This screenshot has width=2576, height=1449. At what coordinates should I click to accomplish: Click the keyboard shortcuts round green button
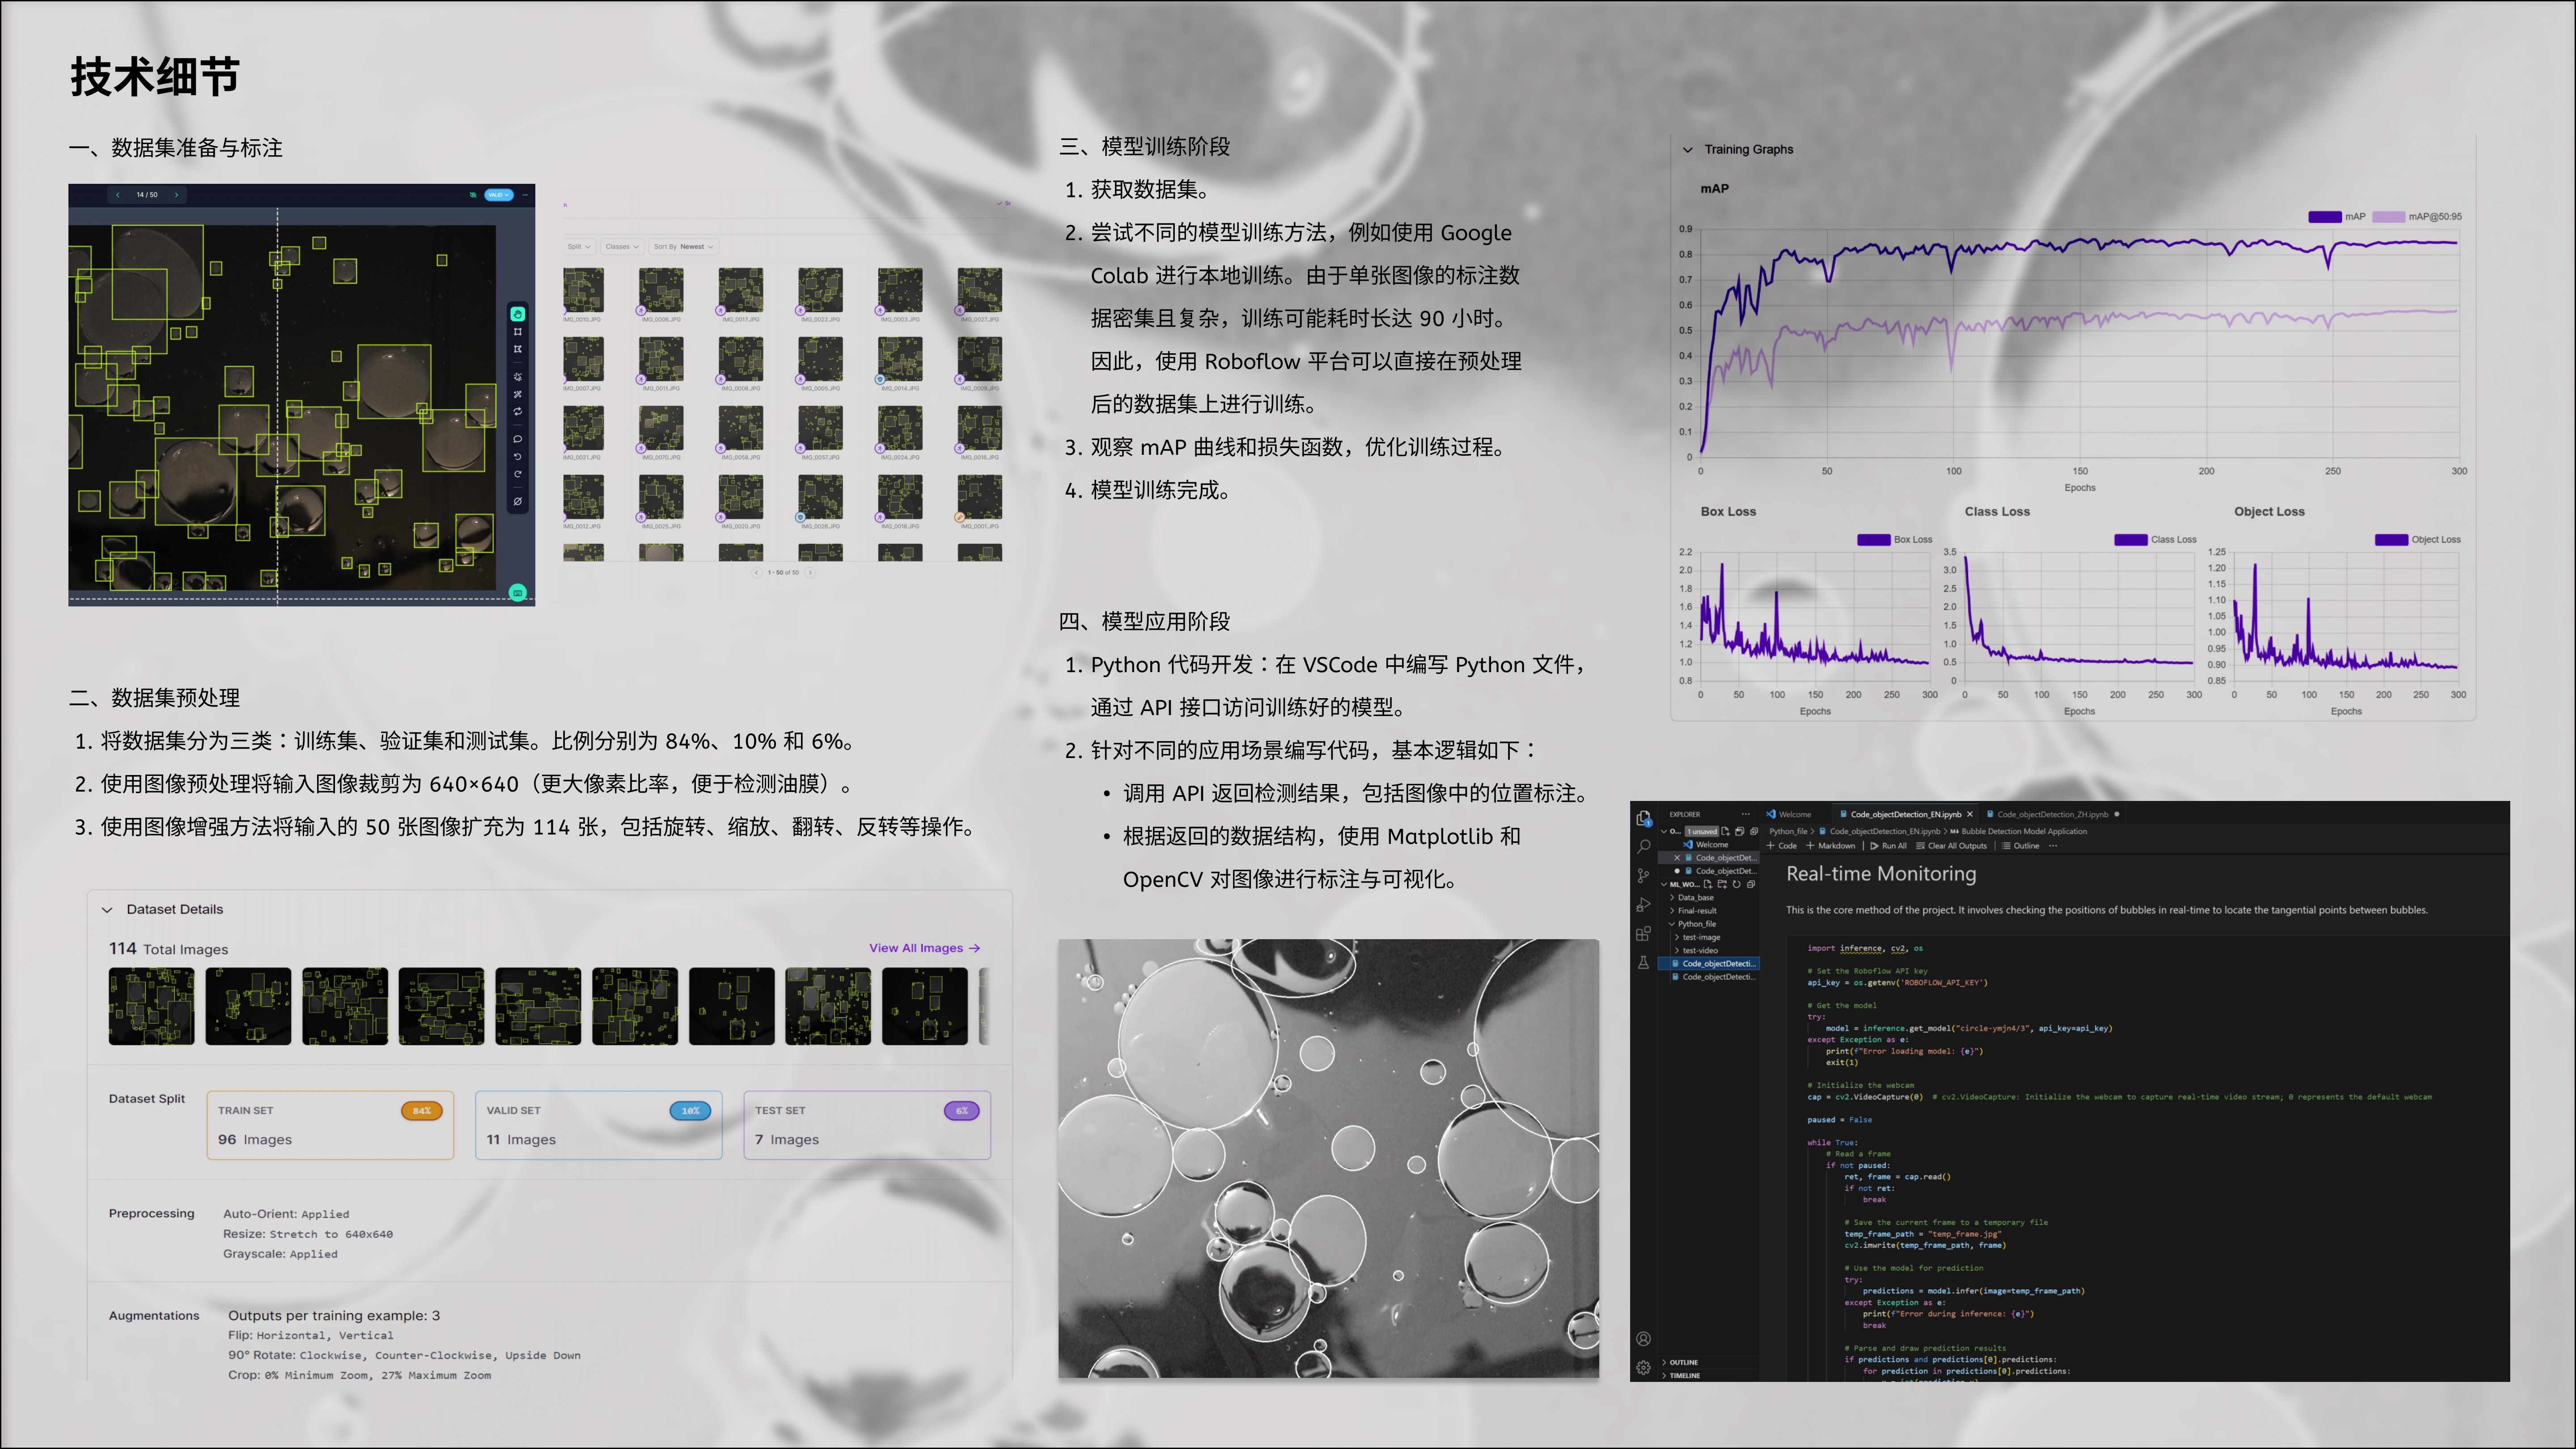(x=518, y=593)
